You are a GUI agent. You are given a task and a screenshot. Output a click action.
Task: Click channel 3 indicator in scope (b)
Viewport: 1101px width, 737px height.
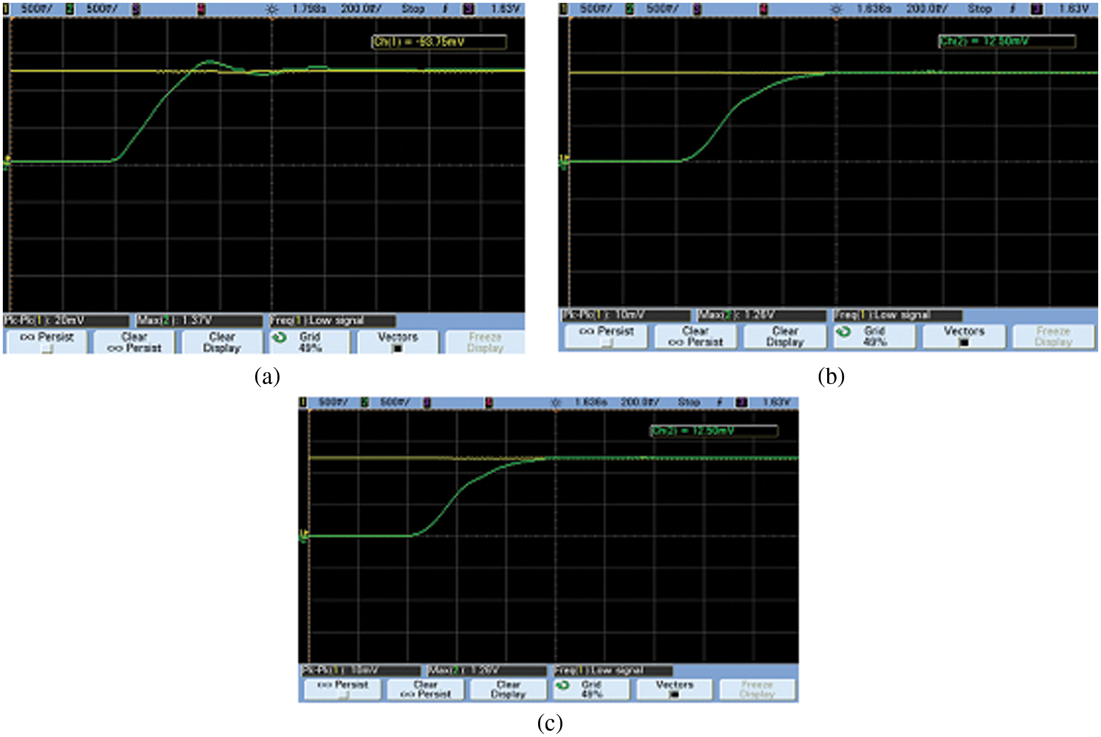coord(697,9)
